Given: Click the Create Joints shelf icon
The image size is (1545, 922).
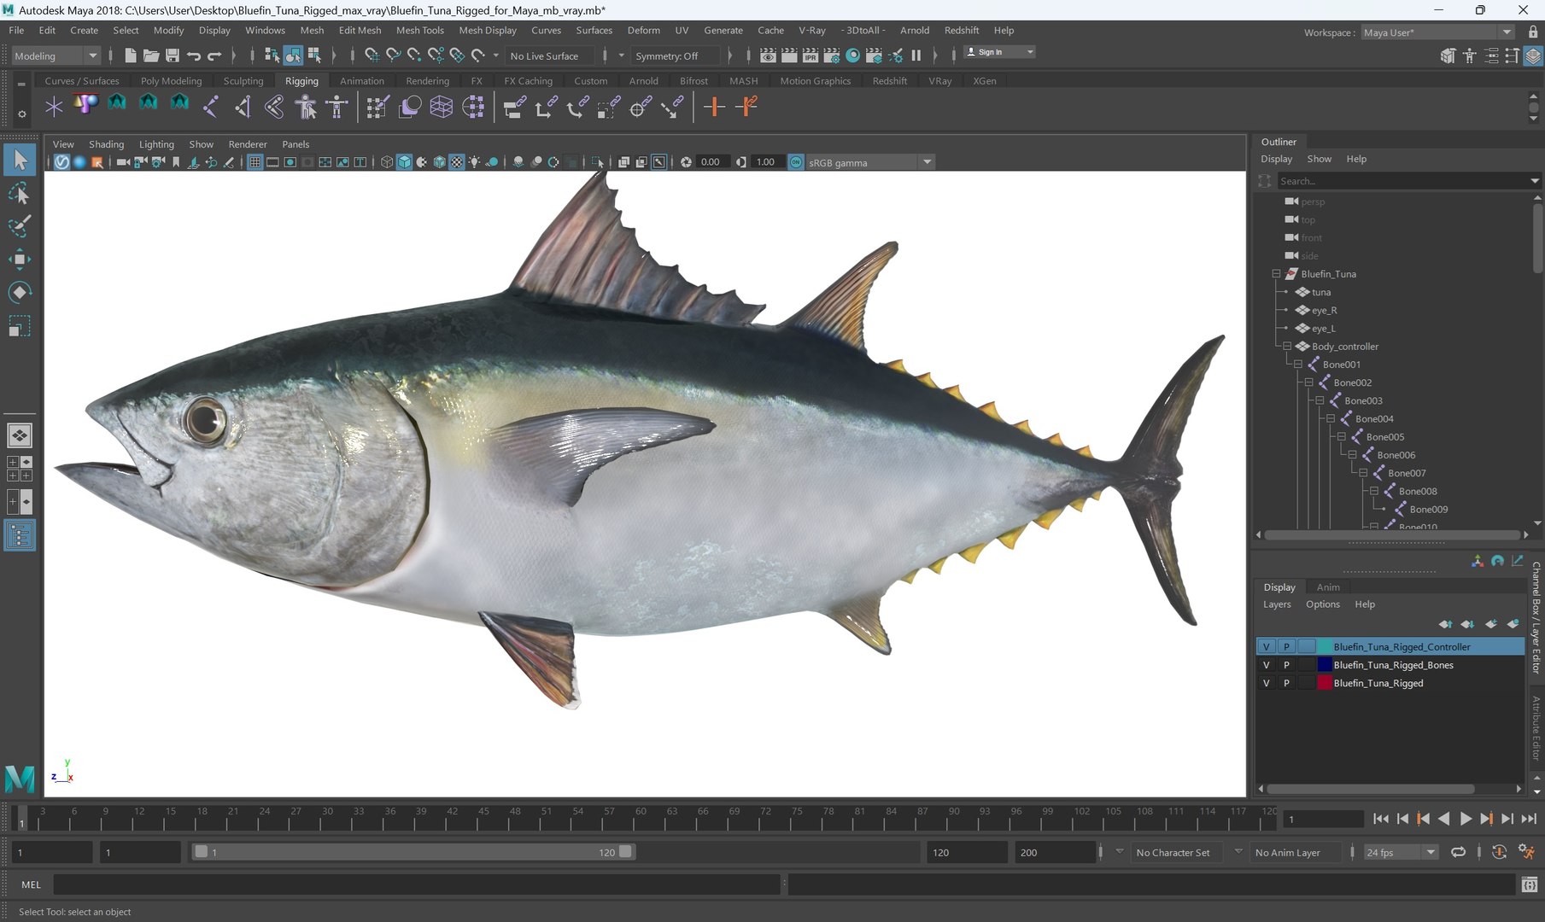Looking at the screenshot, I should (211, 107).
